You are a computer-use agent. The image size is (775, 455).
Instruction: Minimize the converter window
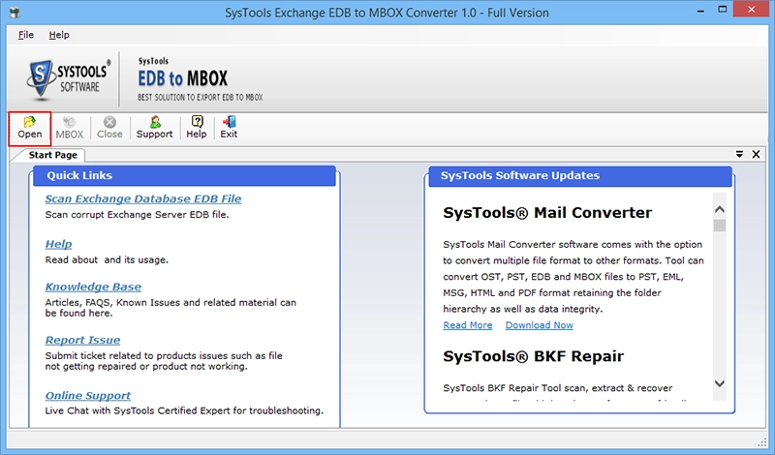(700, 11)
